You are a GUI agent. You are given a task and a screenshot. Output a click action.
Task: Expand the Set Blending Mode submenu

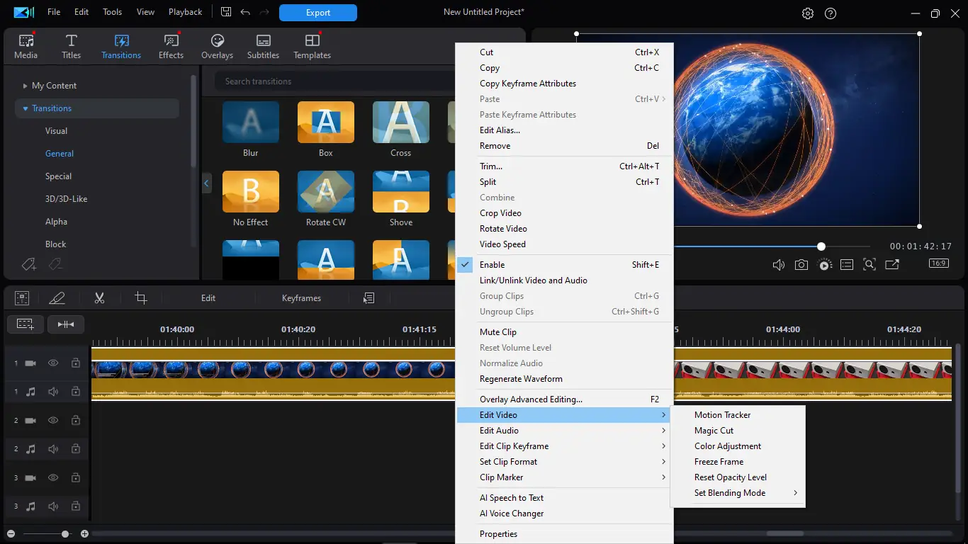point(730,493)
